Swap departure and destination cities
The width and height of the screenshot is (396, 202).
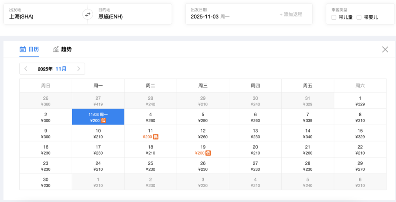[x=87, y=14]
